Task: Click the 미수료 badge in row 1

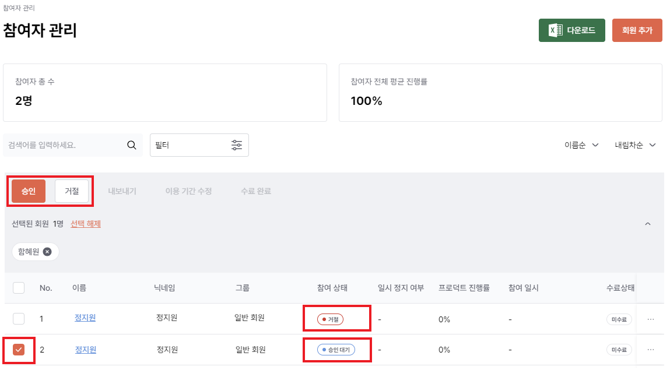Action: click(x=619, y=319)
